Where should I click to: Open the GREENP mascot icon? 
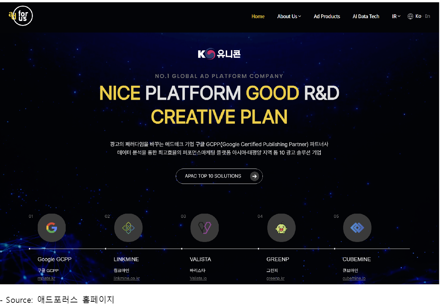pos(281,228)
